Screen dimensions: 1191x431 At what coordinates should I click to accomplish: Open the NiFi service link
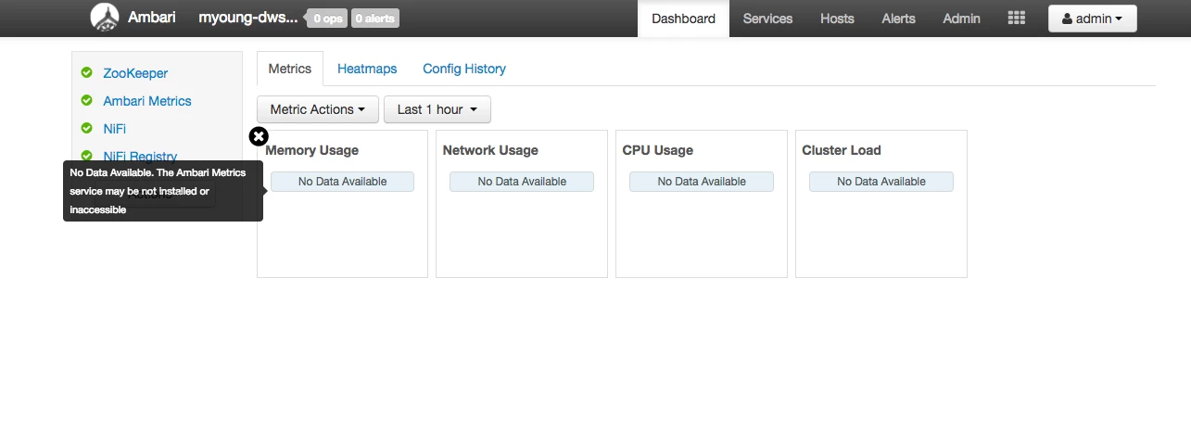(x=114, y=129)
